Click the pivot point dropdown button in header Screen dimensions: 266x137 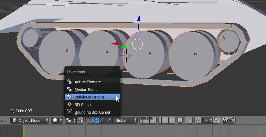tap(71, 120)
